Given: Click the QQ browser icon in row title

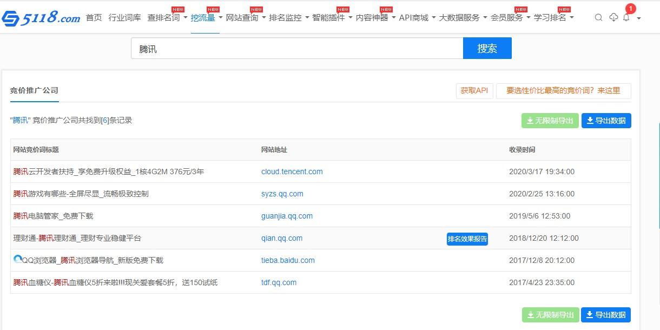Looking at the screenshot, I should pyautogui.click(x=18, y=260).
